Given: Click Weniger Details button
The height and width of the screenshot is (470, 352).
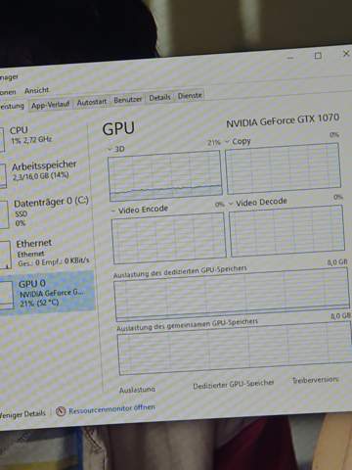Looking at the screenshot, I should tap(22, 414).
